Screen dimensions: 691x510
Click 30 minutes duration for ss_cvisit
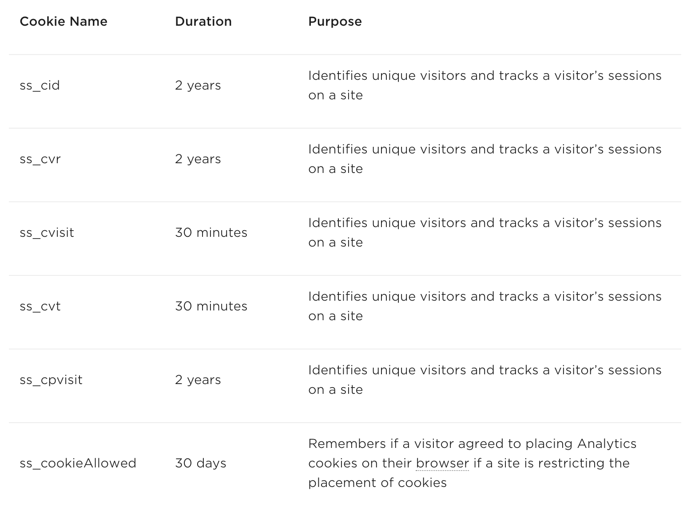(x=211, y=232)
